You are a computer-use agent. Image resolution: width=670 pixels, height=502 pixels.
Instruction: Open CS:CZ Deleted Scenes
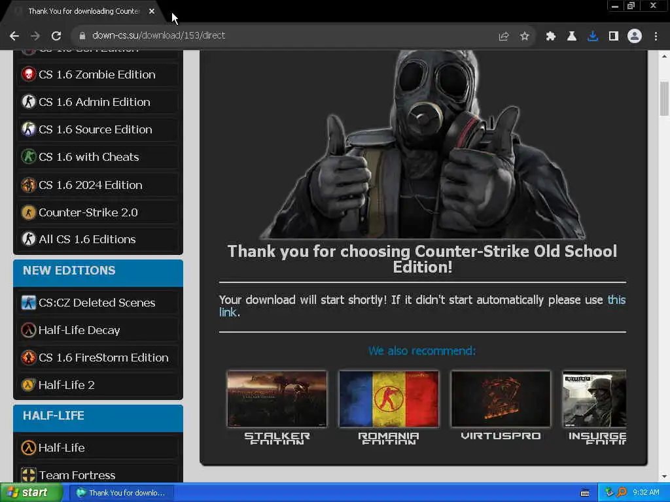[x=98, y=303]
